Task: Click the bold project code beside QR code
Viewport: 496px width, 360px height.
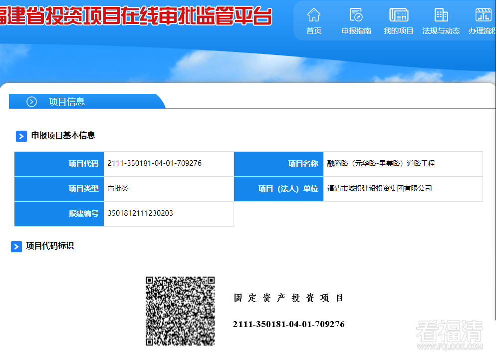Action: pyautogui.click(x=288, y=325)
